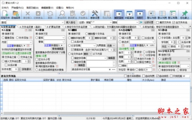Click the 刷新 refresh icon

pos(50,15)
